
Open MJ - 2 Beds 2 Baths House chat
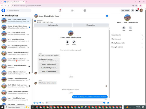16,40
